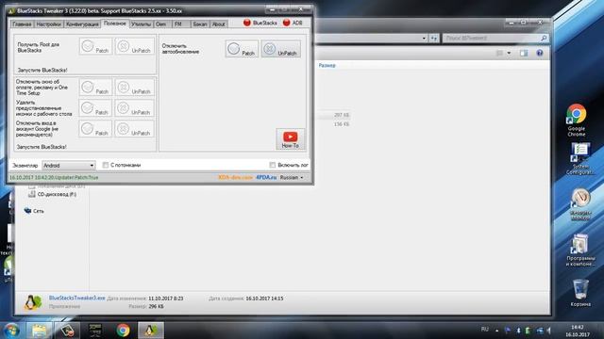Screen dimensions: 604x339
Task: Sort by the Размер column header
Action: point(327,65)
